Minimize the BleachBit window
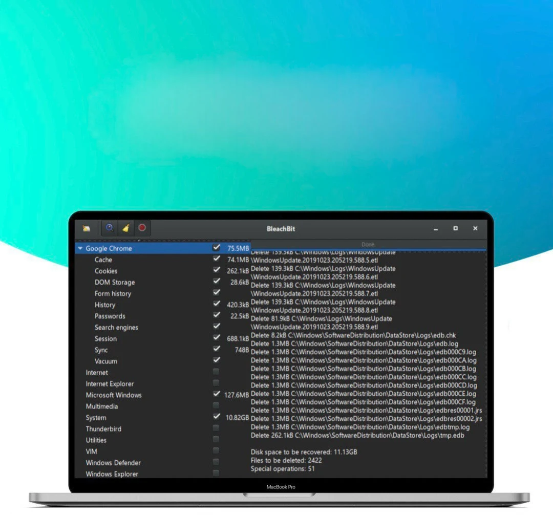 [x=436, y=229]
